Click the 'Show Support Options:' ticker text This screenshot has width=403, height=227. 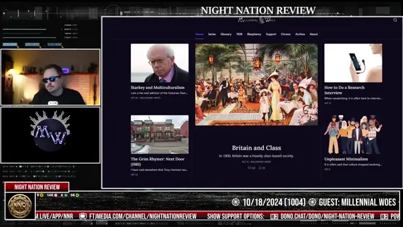click(236, 216)
